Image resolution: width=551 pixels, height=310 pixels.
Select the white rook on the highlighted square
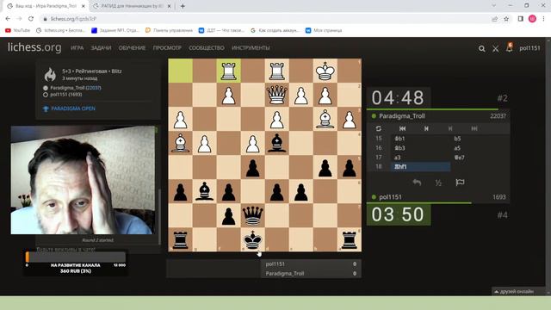coord(229,71)
